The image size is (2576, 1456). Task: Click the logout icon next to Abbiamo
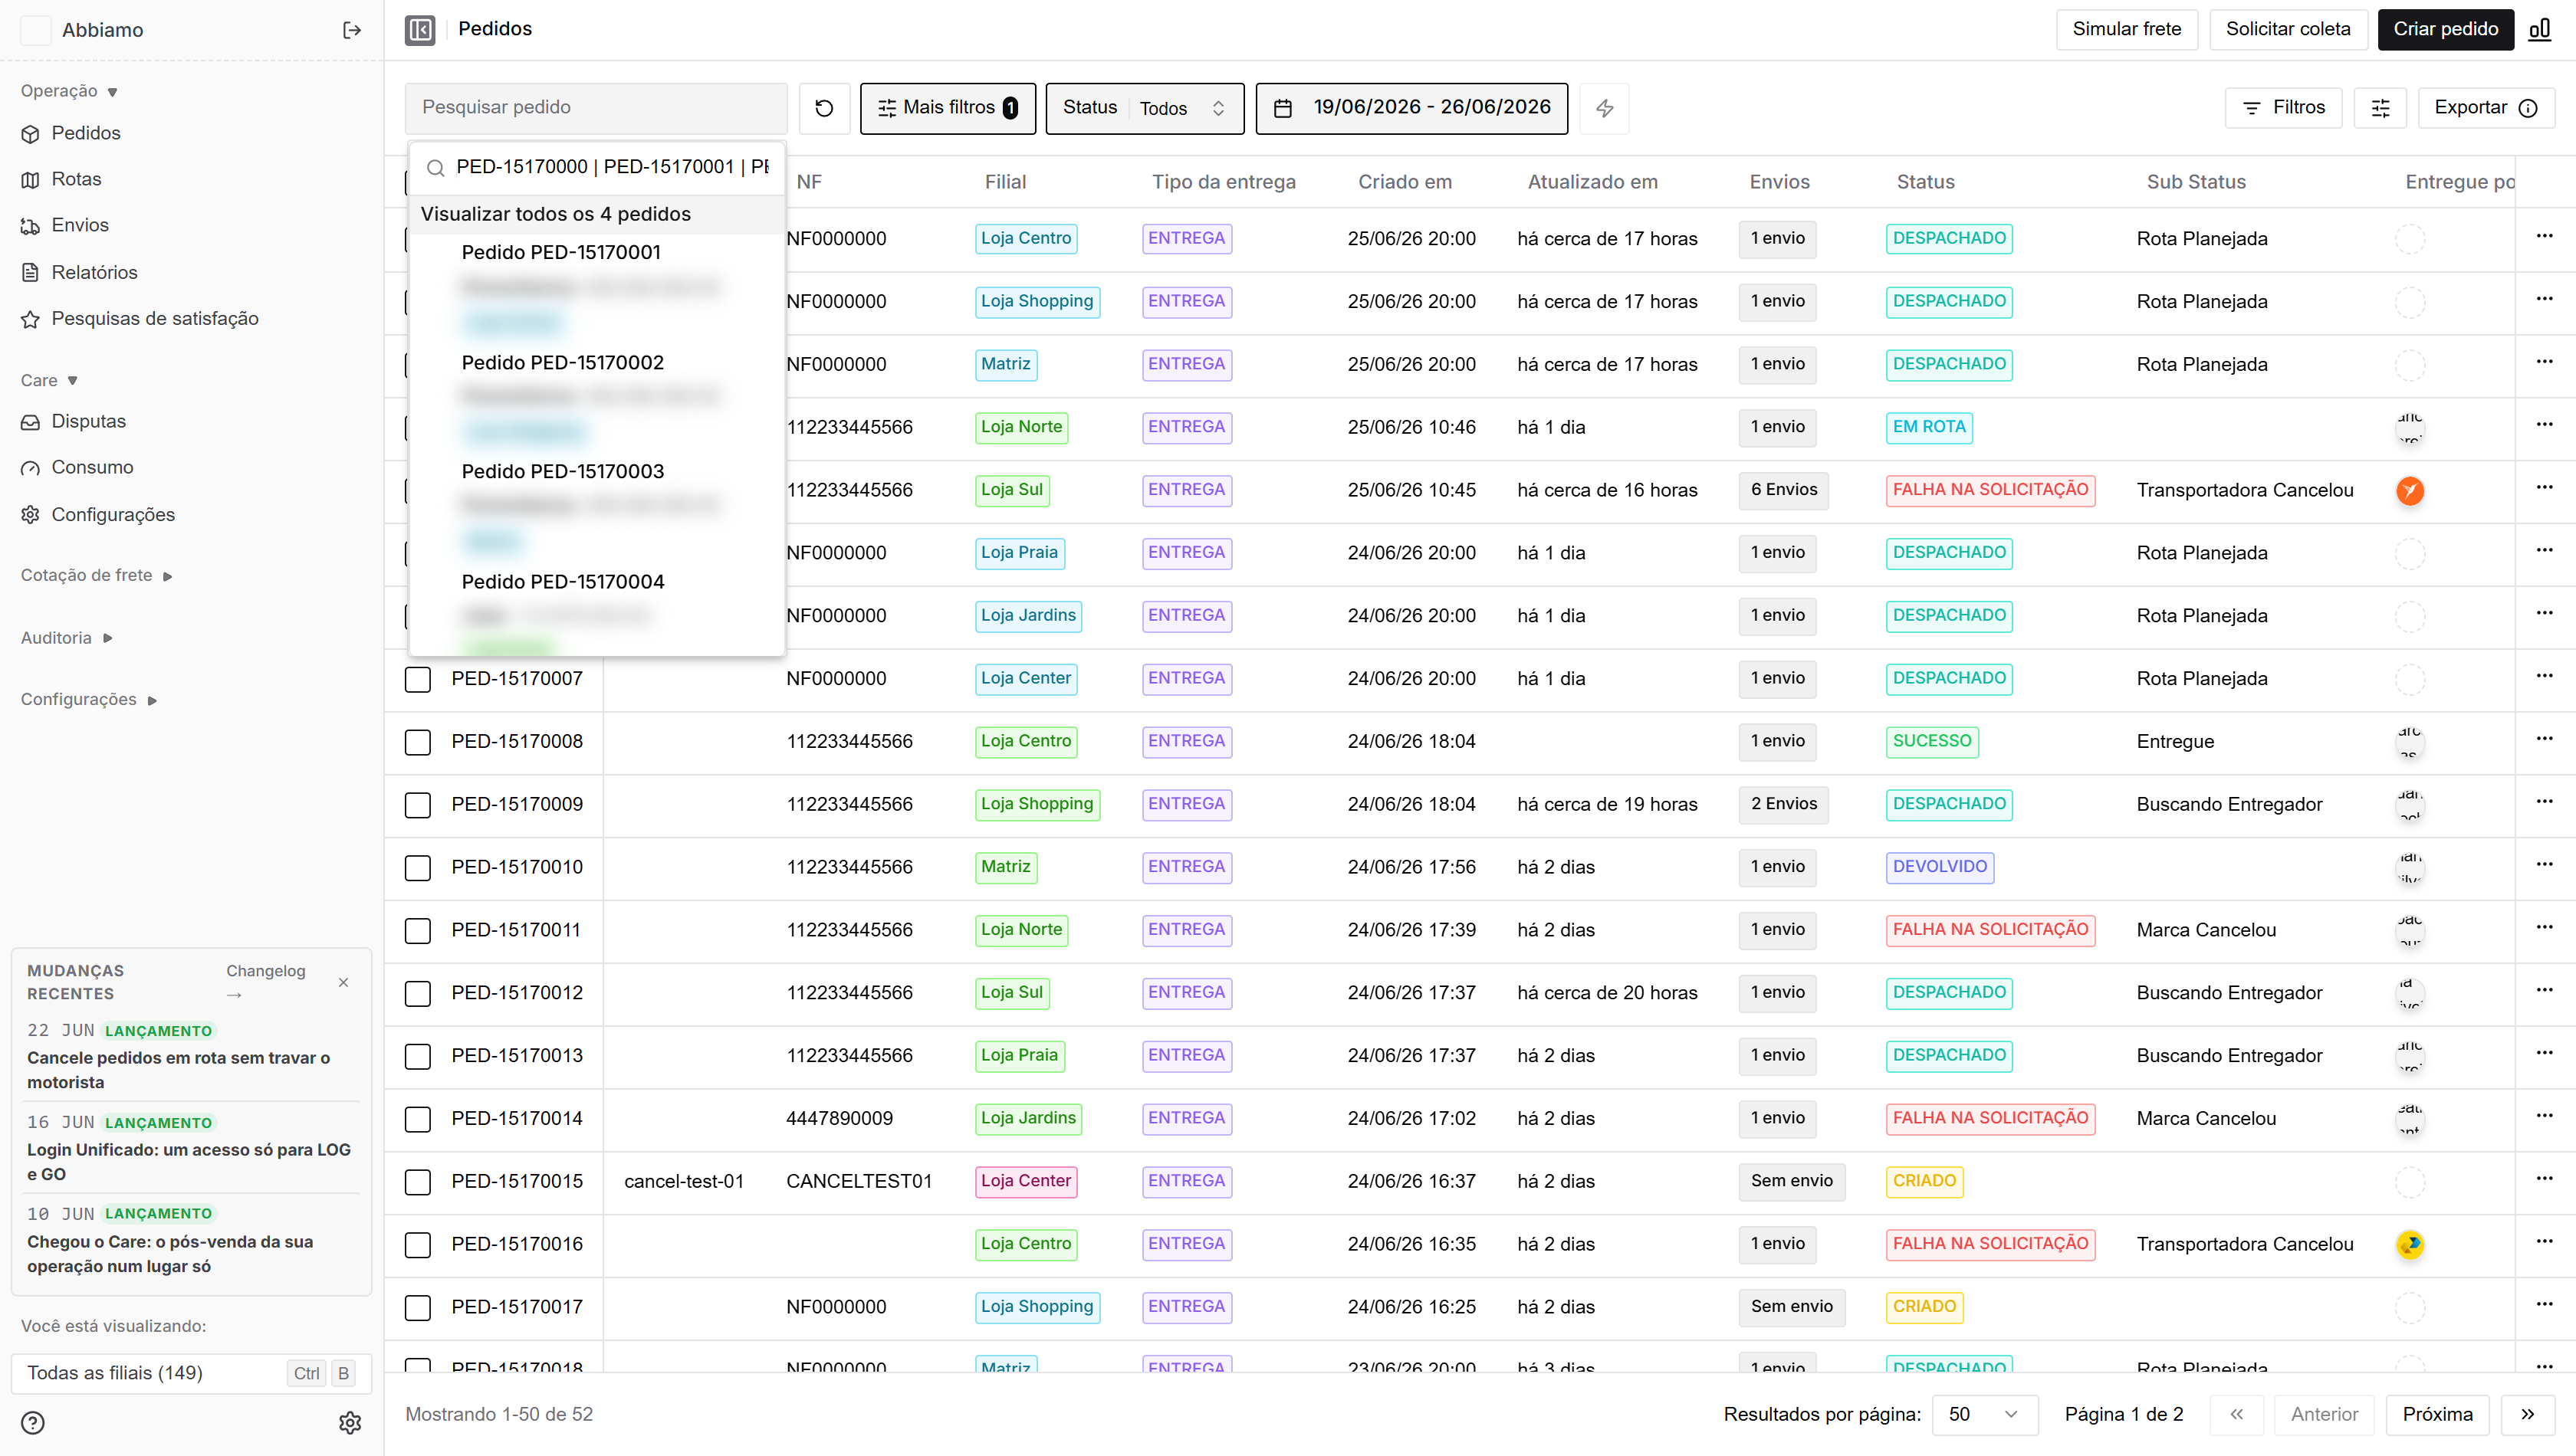352,30
